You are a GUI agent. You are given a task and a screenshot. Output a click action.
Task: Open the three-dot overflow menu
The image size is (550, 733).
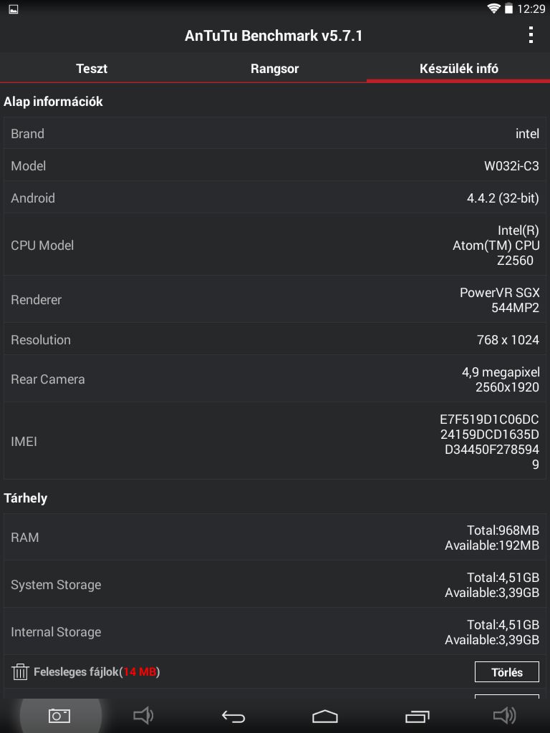point(531,35)
